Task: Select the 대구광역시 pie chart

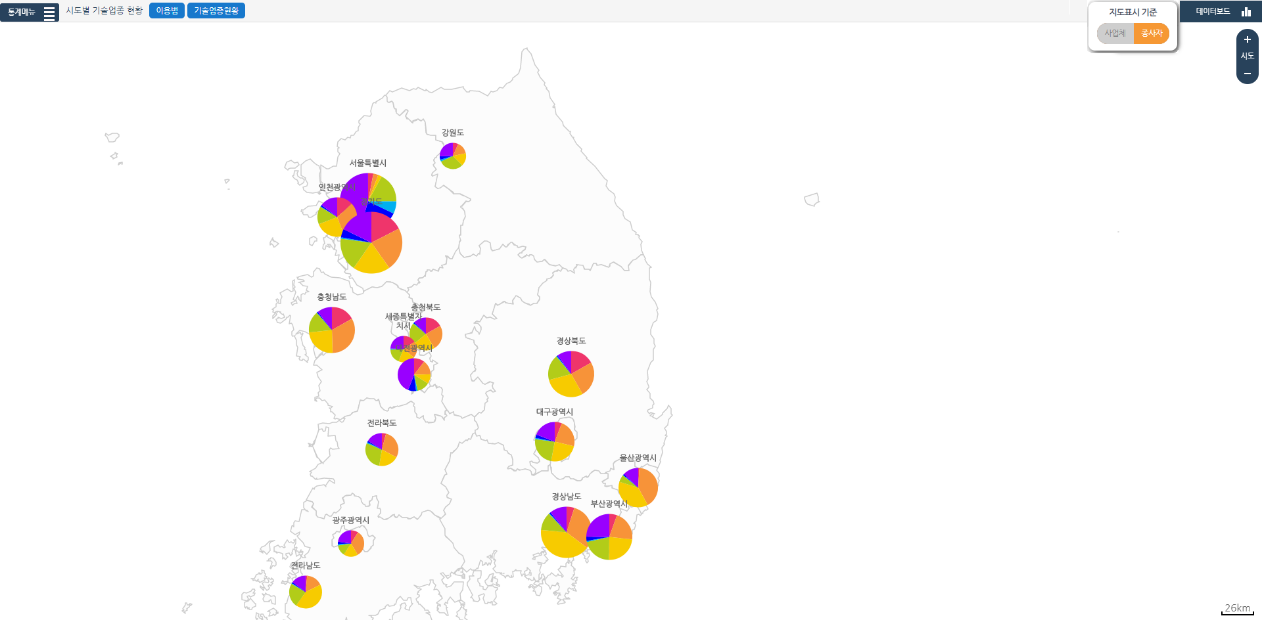Action: 555,441
